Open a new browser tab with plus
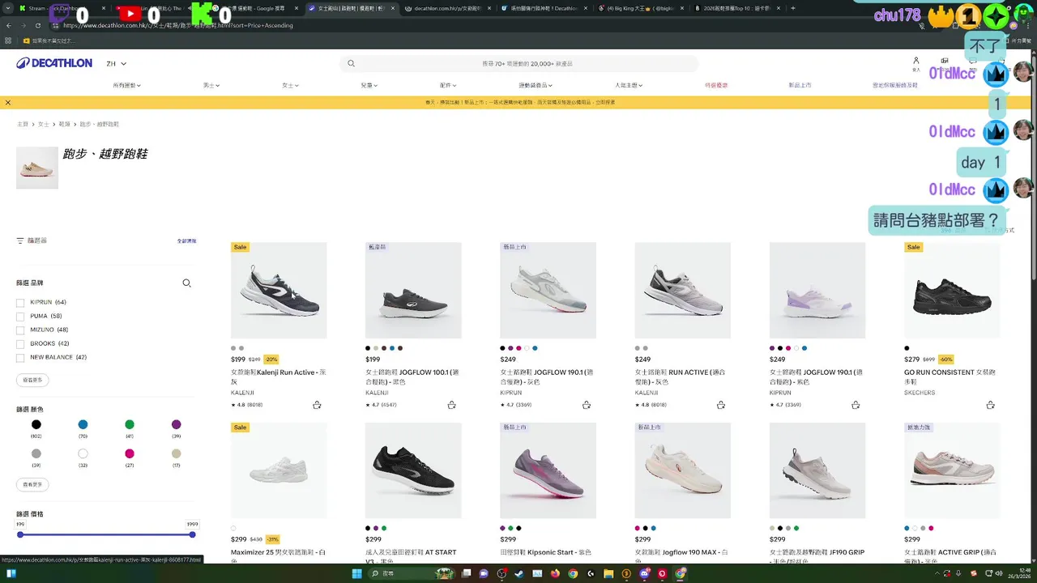Image resolution: width=1037 pixels, height=583 pixels. (792, 8)
